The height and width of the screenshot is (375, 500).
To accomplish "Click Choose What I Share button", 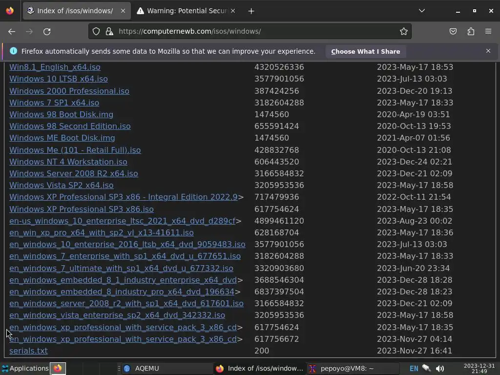I will 365,51.
